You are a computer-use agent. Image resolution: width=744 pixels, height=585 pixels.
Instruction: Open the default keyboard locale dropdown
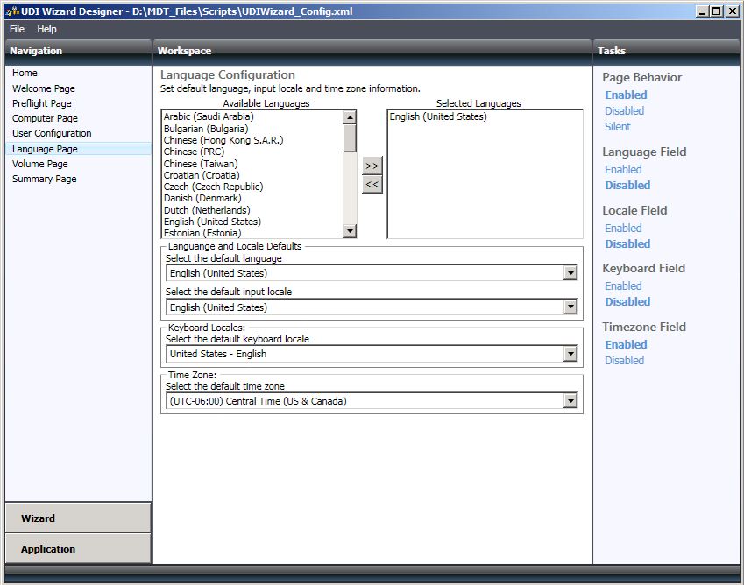coord(570,354)
